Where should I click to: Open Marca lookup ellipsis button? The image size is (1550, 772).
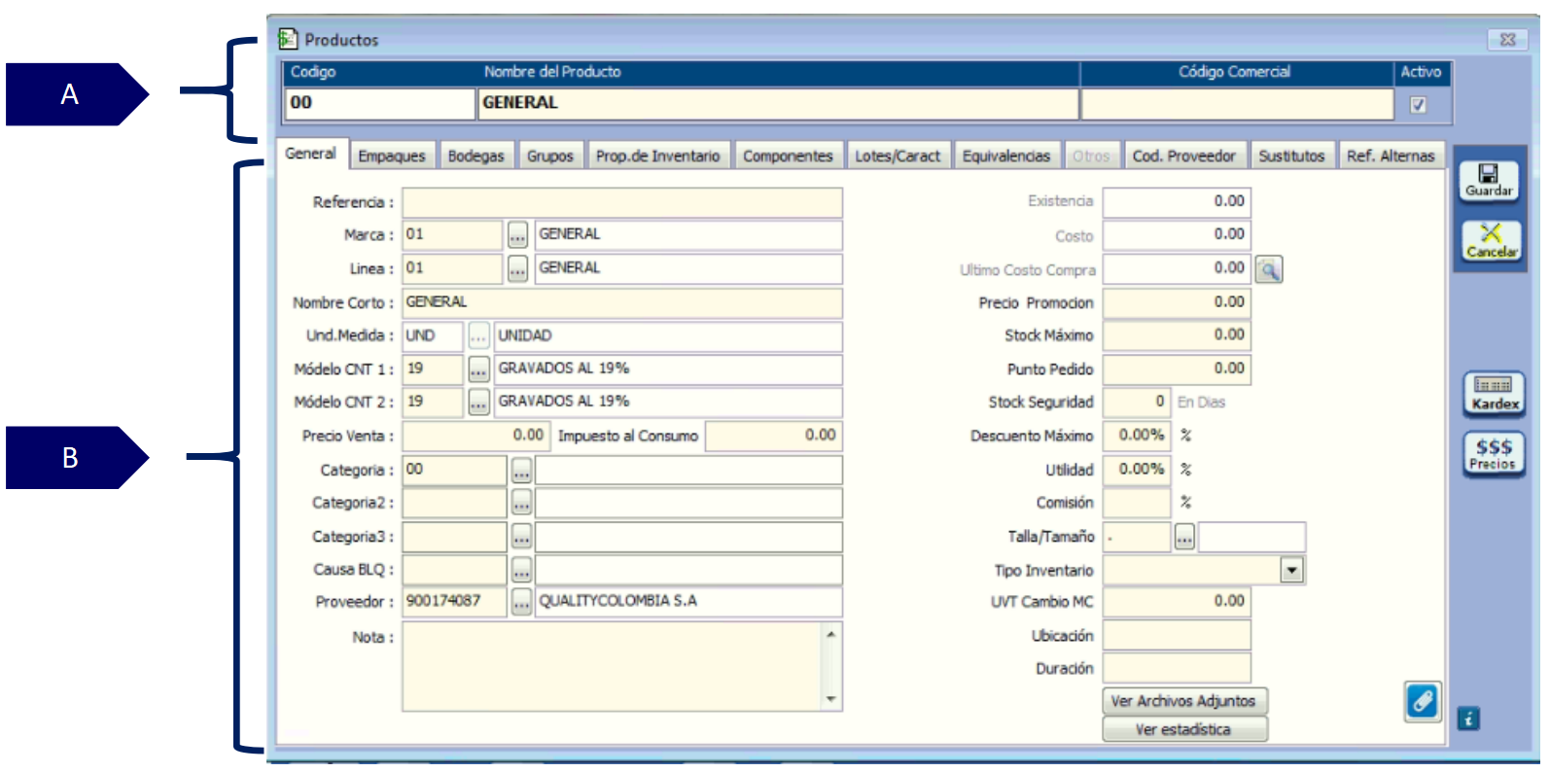517,235
